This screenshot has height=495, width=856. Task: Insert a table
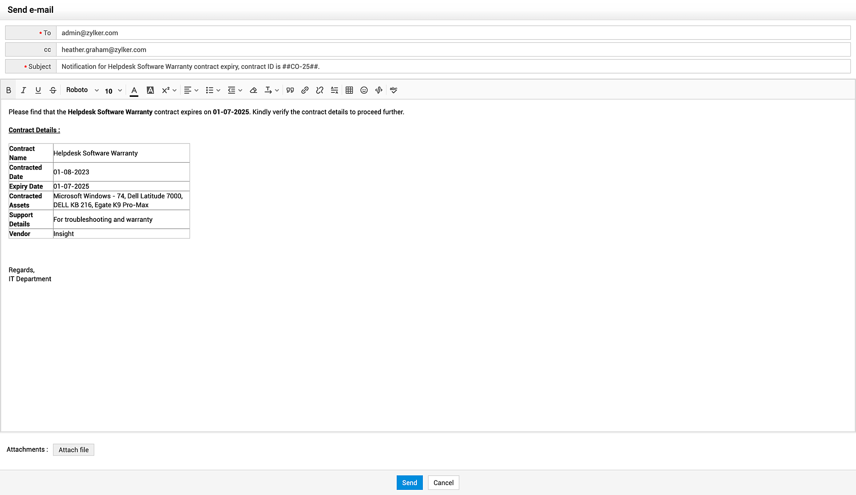(349, 90)
